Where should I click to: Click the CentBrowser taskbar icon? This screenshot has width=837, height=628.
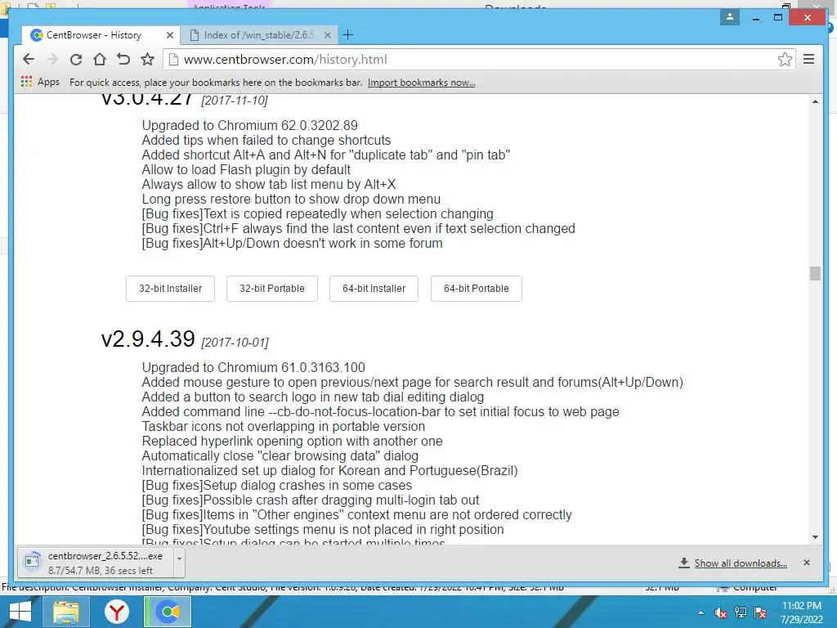point(168,612)
